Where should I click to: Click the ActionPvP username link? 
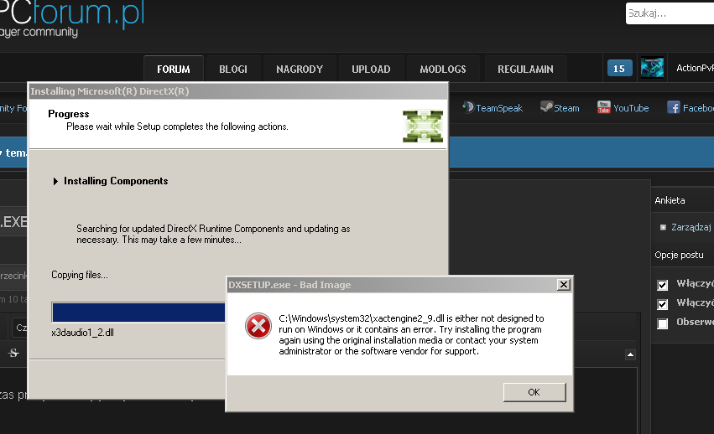pos(695,68)
